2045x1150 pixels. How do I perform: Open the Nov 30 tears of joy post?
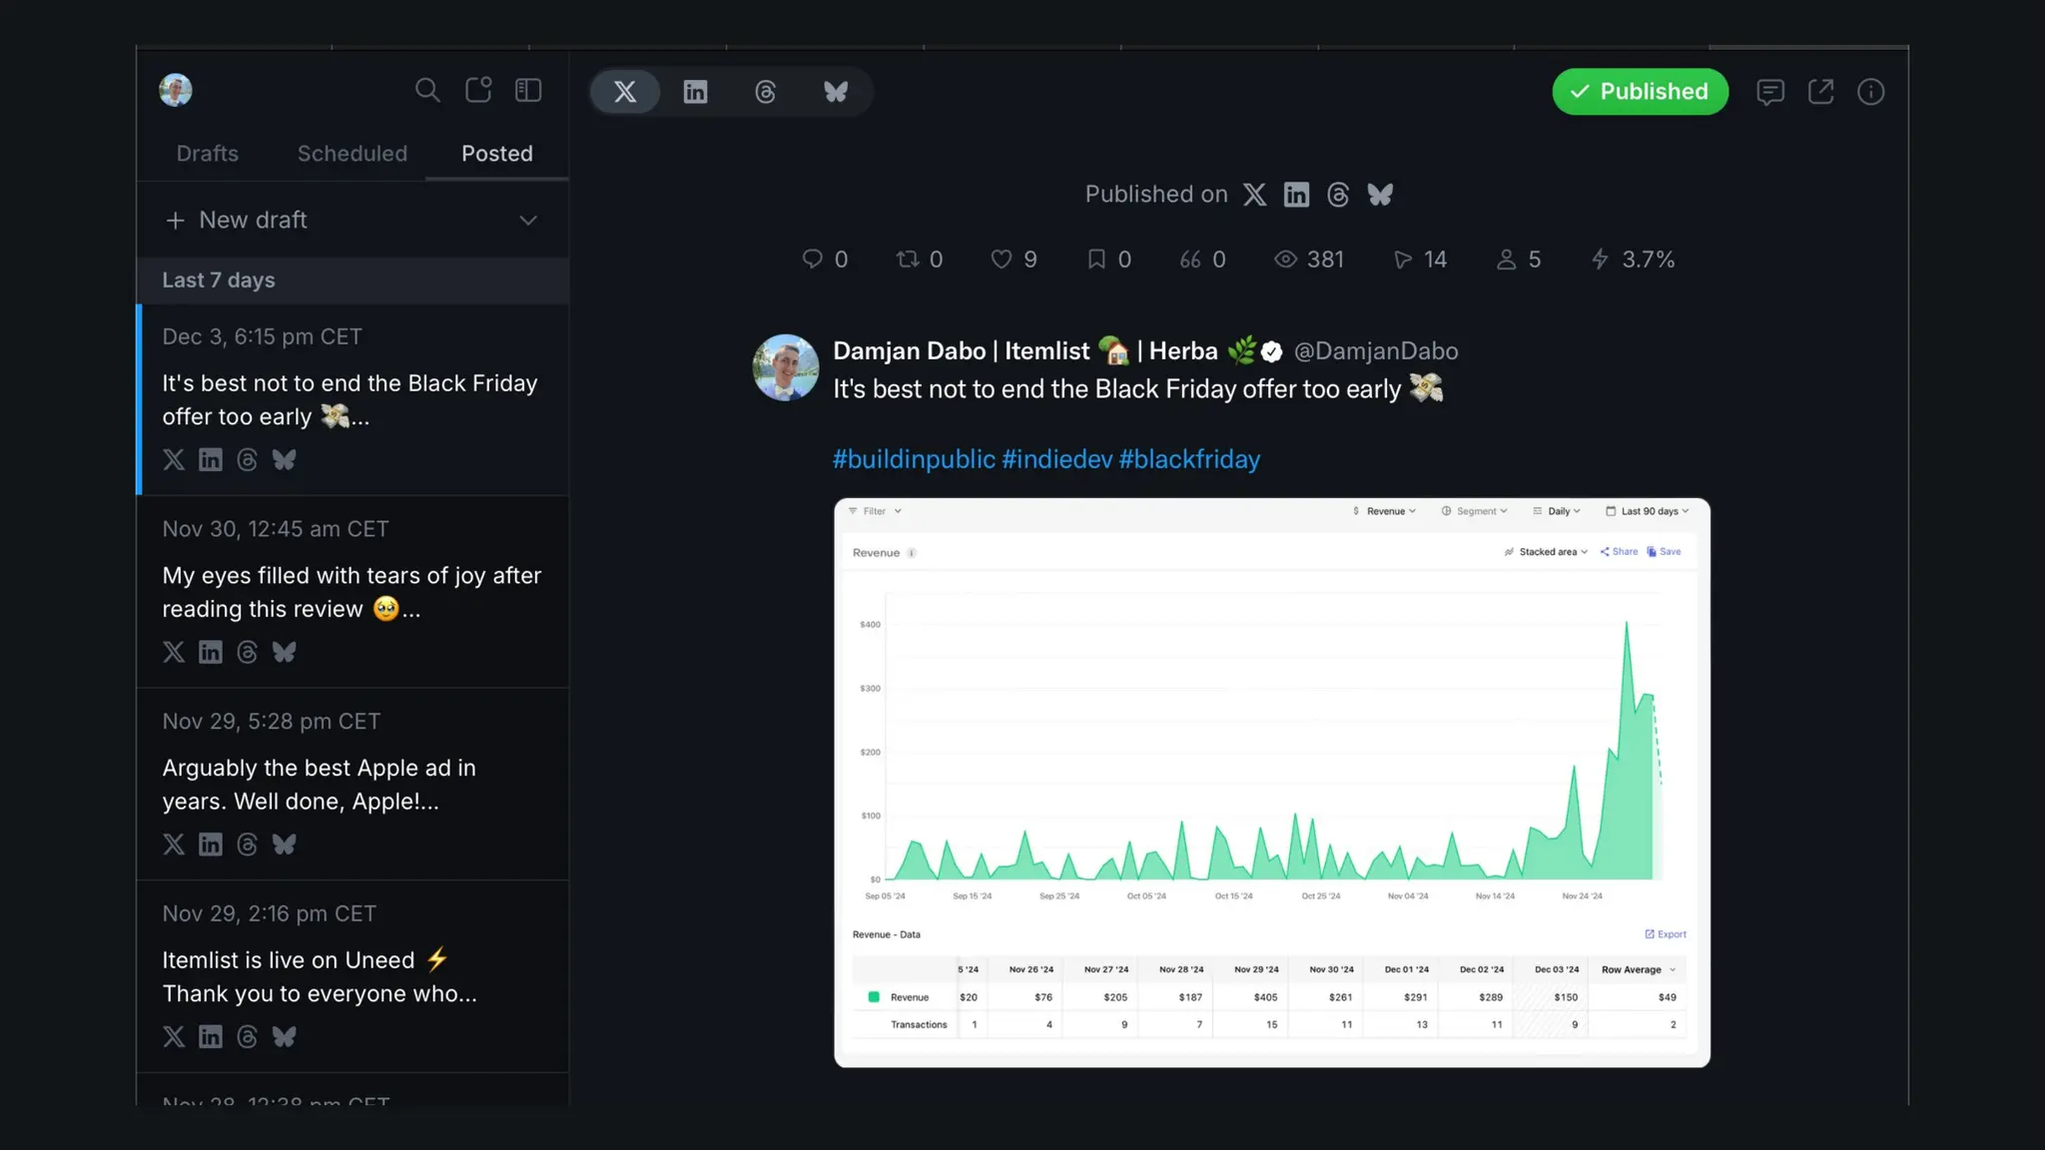351,592
